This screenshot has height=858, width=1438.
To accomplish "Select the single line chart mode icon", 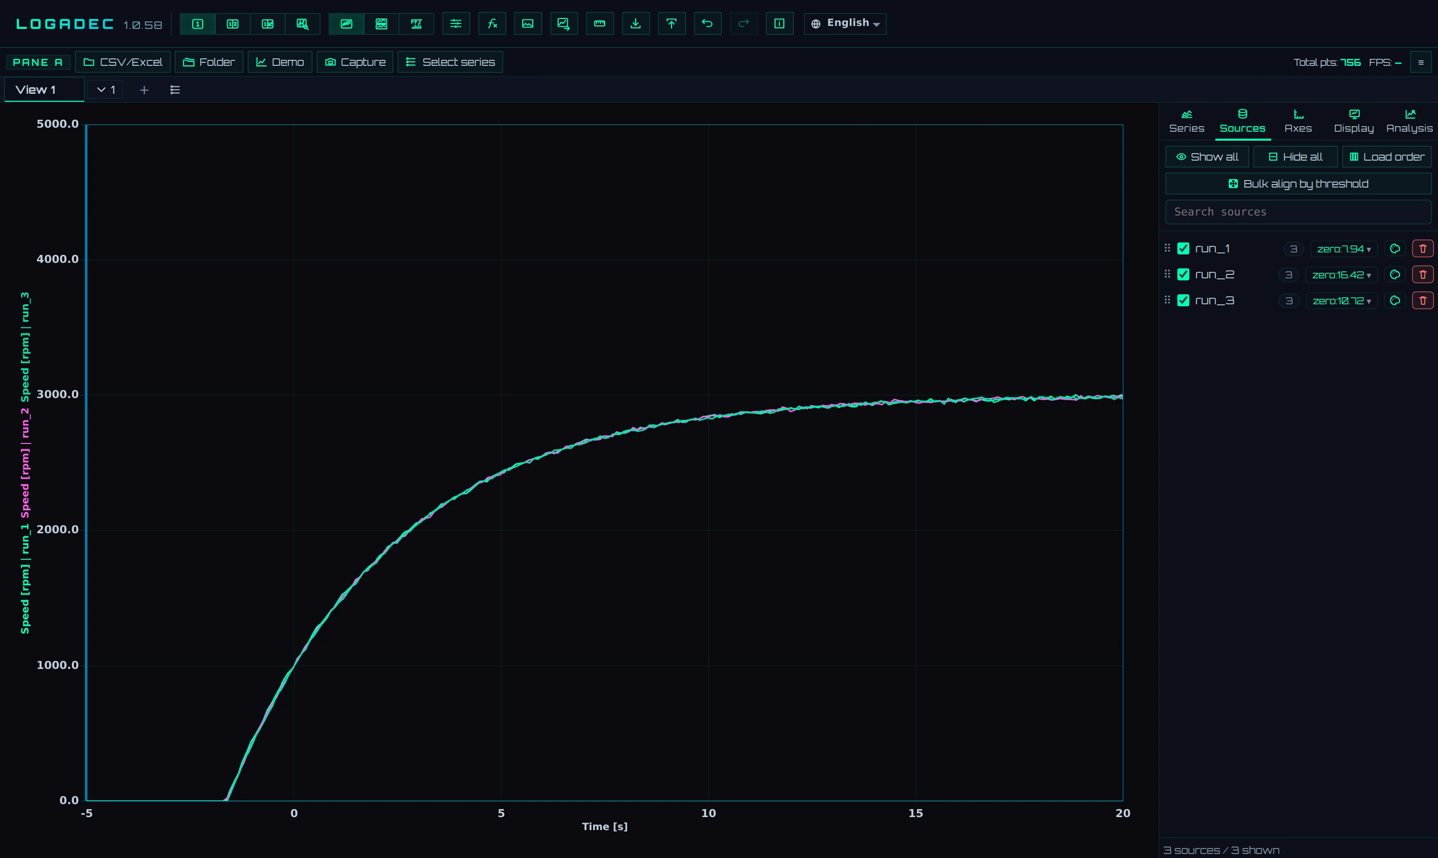I will [347, 24].
